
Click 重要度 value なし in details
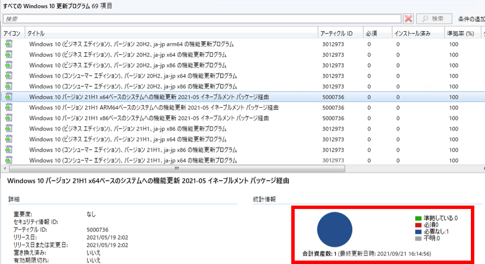point(91,214)
